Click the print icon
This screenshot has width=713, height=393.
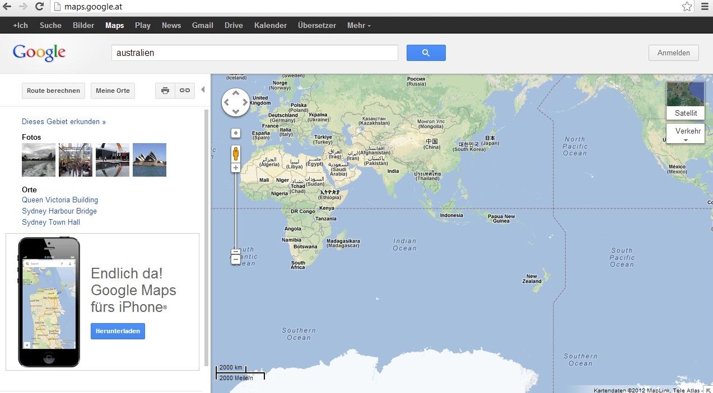coord(165,91)
